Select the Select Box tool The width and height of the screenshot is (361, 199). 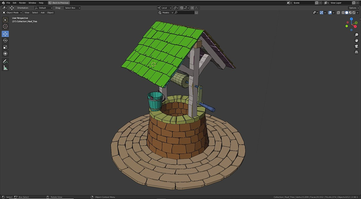click(5, 20)
